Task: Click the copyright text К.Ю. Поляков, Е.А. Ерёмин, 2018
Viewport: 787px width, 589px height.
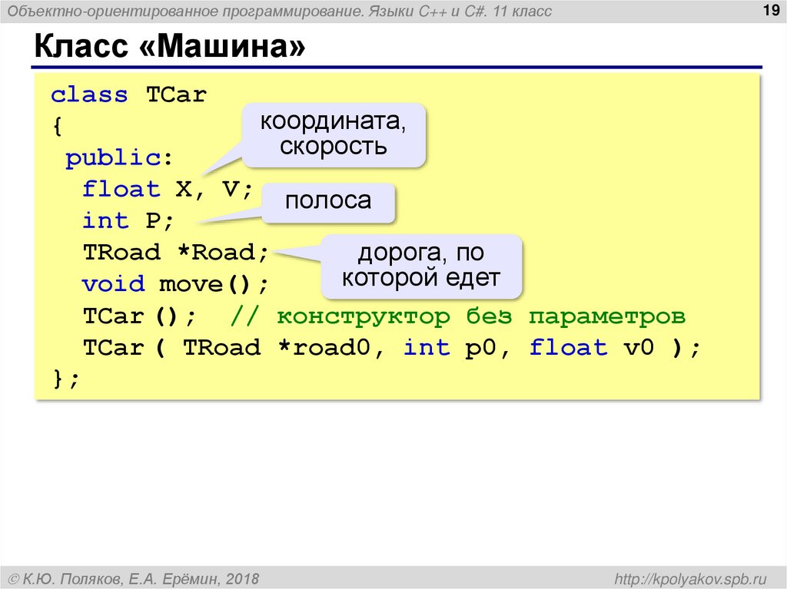Action: [x=134, y=579]
